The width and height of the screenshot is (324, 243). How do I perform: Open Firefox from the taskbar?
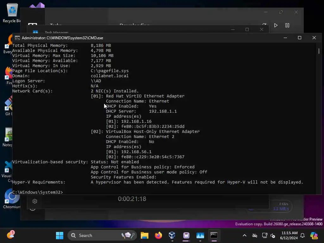click(159, 235)
